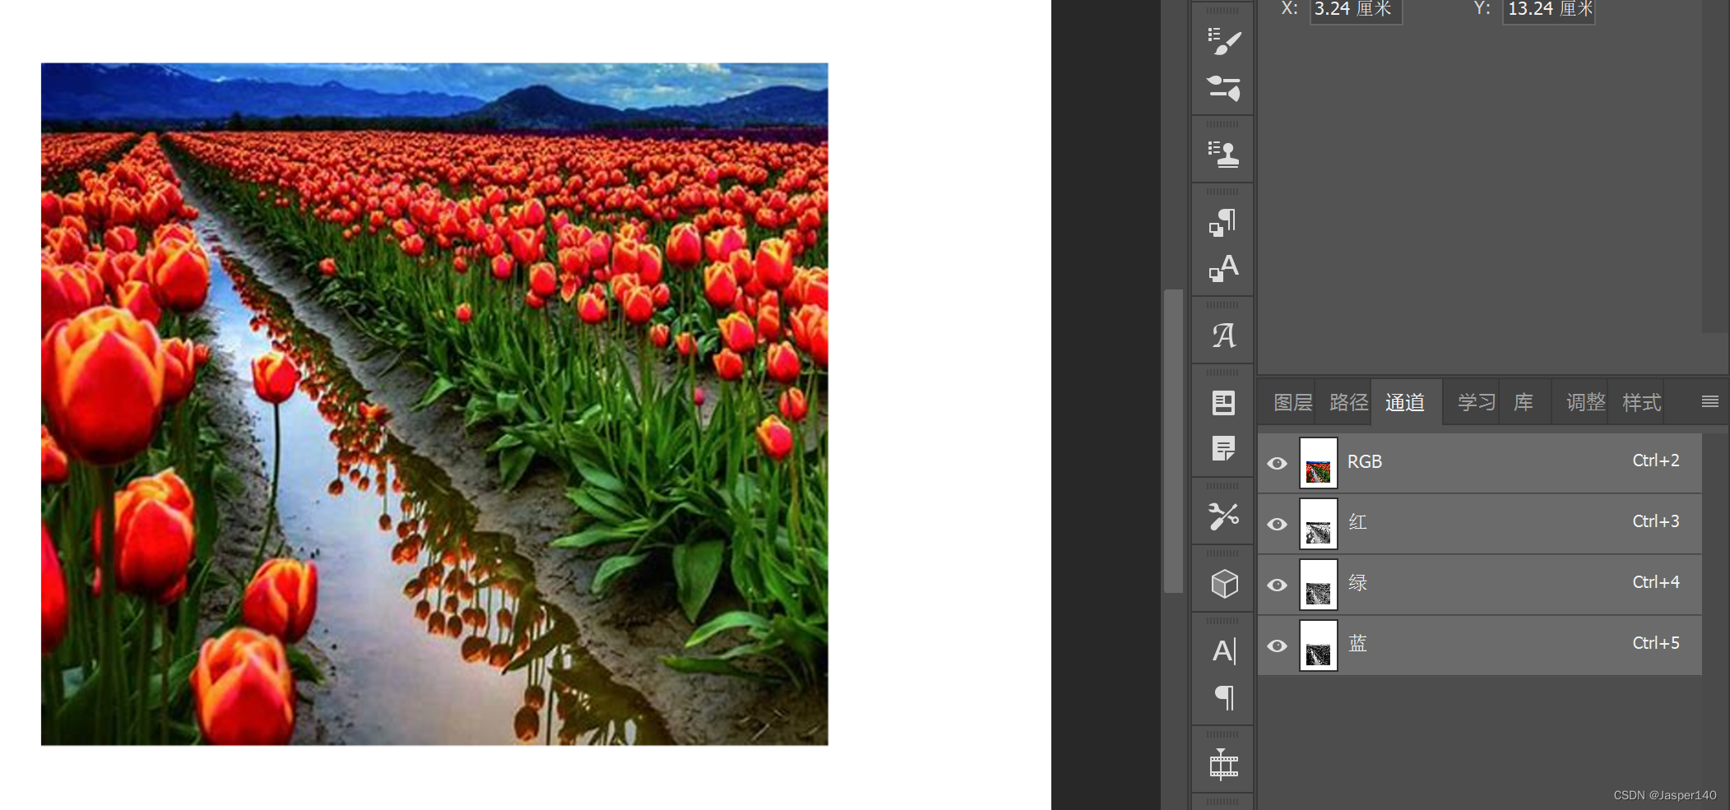Open the Paragraph Styles panel icon

1223,222
